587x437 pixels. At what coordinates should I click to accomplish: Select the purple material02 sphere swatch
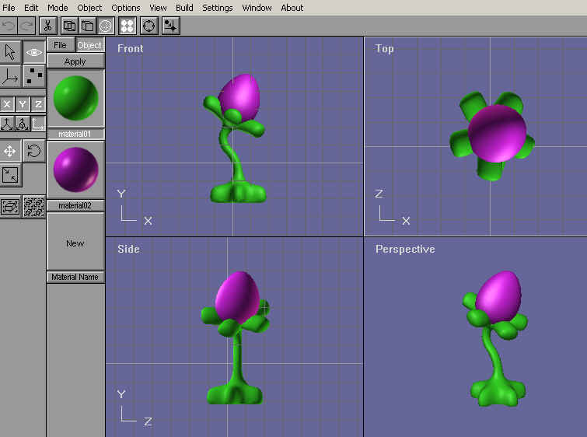pos(75,170)
